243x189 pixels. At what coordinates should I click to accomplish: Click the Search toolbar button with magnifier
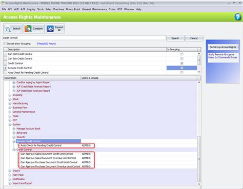point(13,29)
